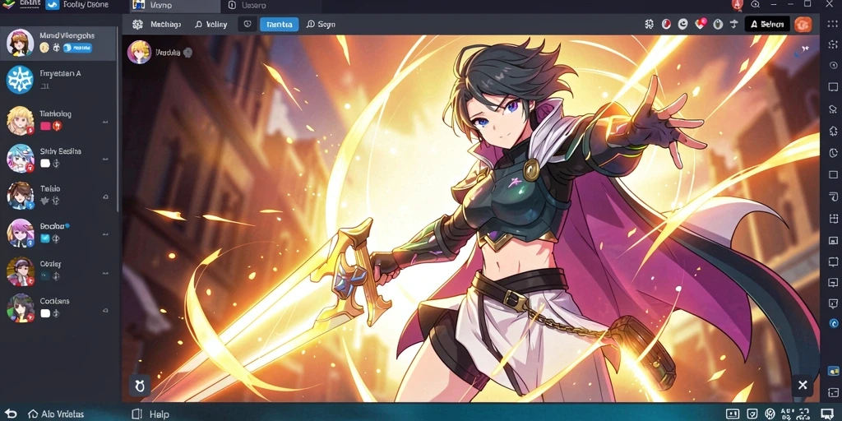
Task: Expand the small arrow beside Codians contact
Action: pyautogui.click(x=105, y=310)
